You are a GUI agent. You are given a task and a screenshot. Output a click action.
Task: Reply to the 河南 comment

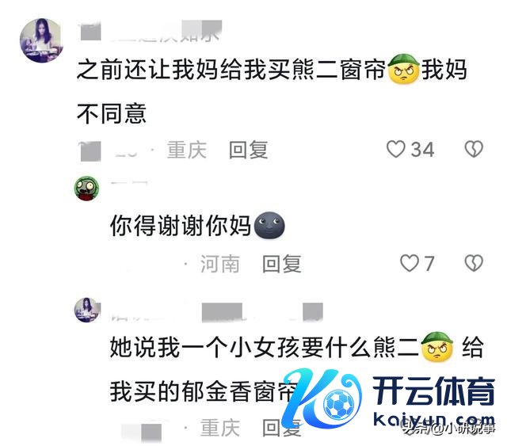coord(282,264)
